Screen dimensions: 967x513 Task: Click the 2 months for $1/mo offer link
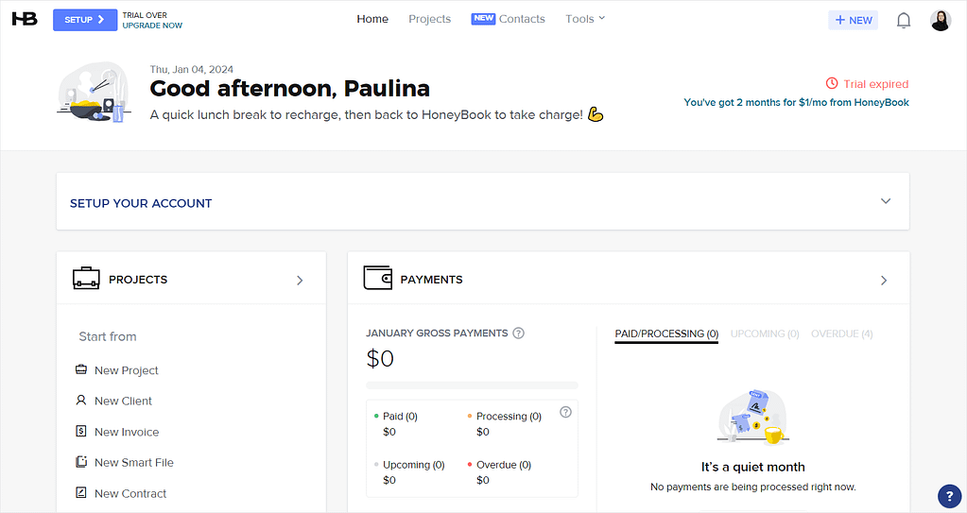click(796, 102)
